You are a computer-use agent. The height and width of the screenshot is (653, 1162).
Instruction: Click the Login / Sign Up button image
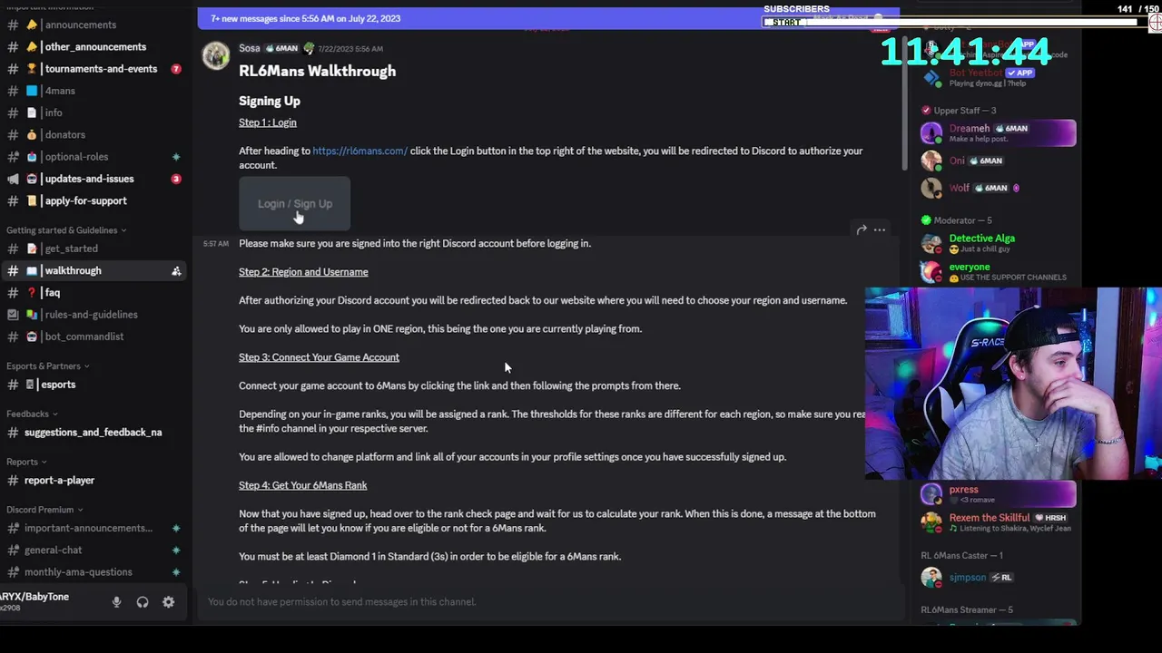click(294, 203)
